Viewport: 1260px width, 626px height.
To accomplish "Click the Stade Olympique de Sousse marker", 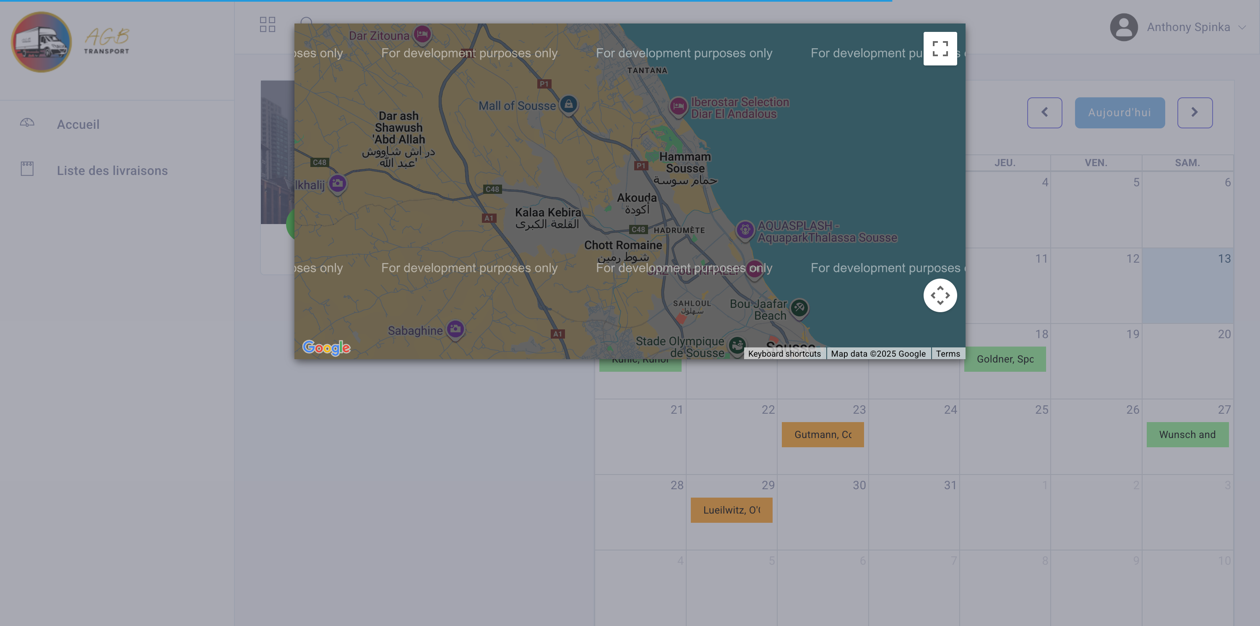I will pyautogui.click(x=737, y=346).
